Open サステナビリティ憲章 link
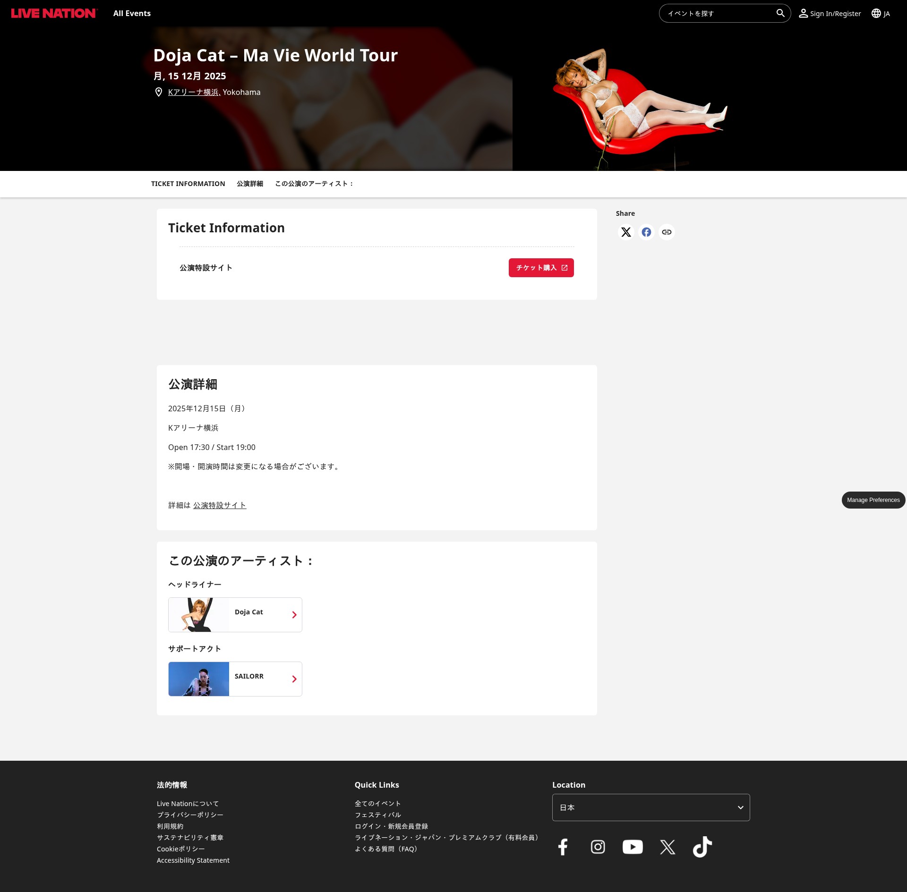The image size is (907, 892). (x=190, y=838)
